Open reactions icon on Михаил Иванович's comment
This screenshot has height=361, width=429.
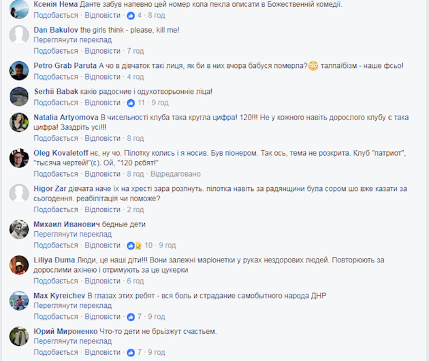(134, 245)
